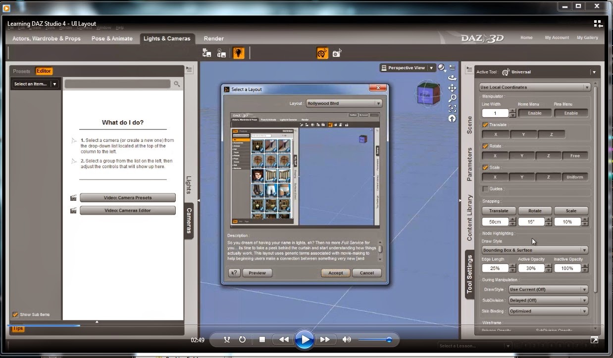Open the Tool Settings pane options icon
Viewport: 613px width, 358px height.
click(468, 70)
